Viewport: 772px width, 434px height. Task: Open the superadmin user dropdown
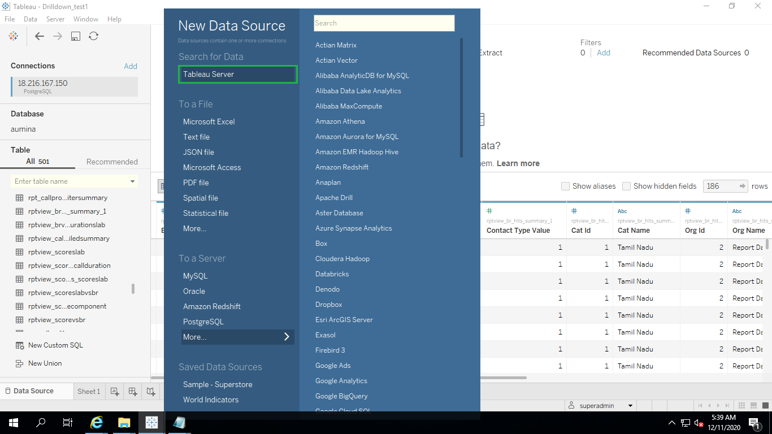click(x=630, y=406)
